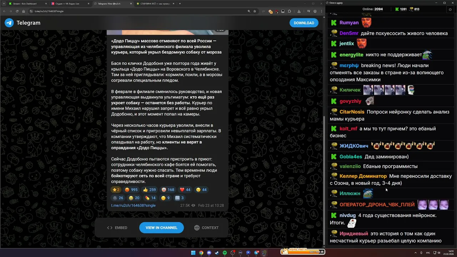The image size is (457, 257).
Task: Open the browser three-dot menu
Action: coord(322,11)
